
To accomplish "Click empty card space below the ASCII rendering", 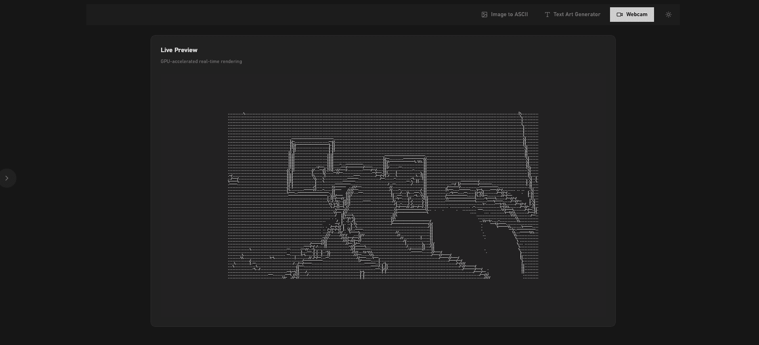I will [x=383, y=303].
